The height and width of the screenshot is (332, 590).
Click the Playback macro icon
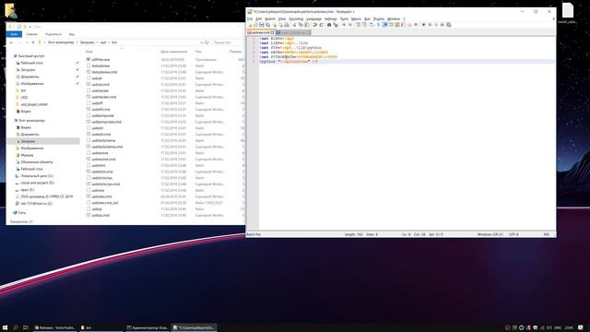pos(436,25)
